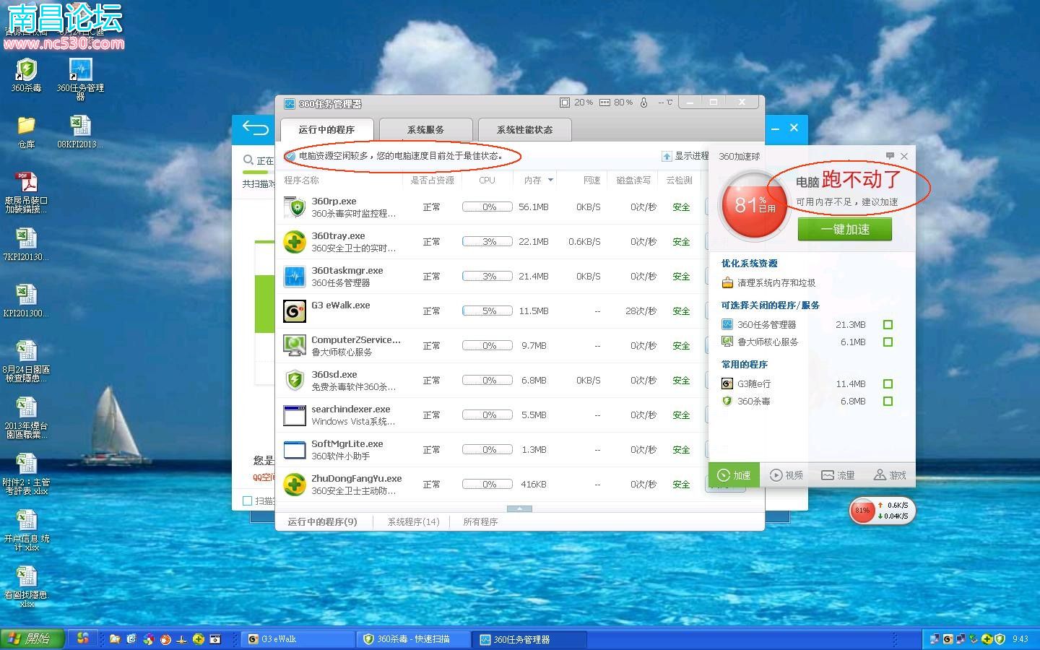Click the 显示进程 arrow icon
Viewport: 1040px width, 650px height.
pyautogui.click(x=667, y=156)
